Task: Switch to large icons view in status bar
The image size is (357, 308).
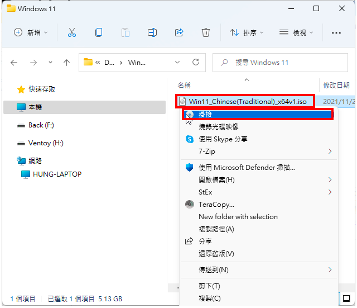Action: [346, 298]
